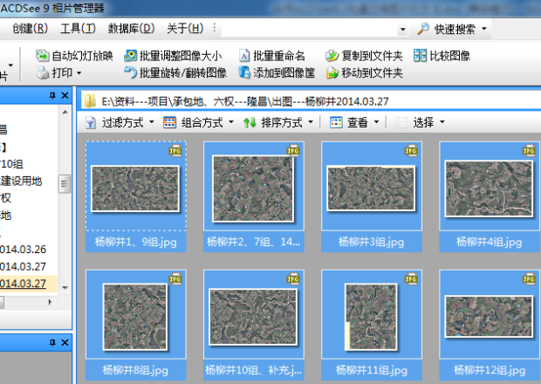Select tree item 建设用地
The width and height of the screenshot is (541, 384).
21,182
